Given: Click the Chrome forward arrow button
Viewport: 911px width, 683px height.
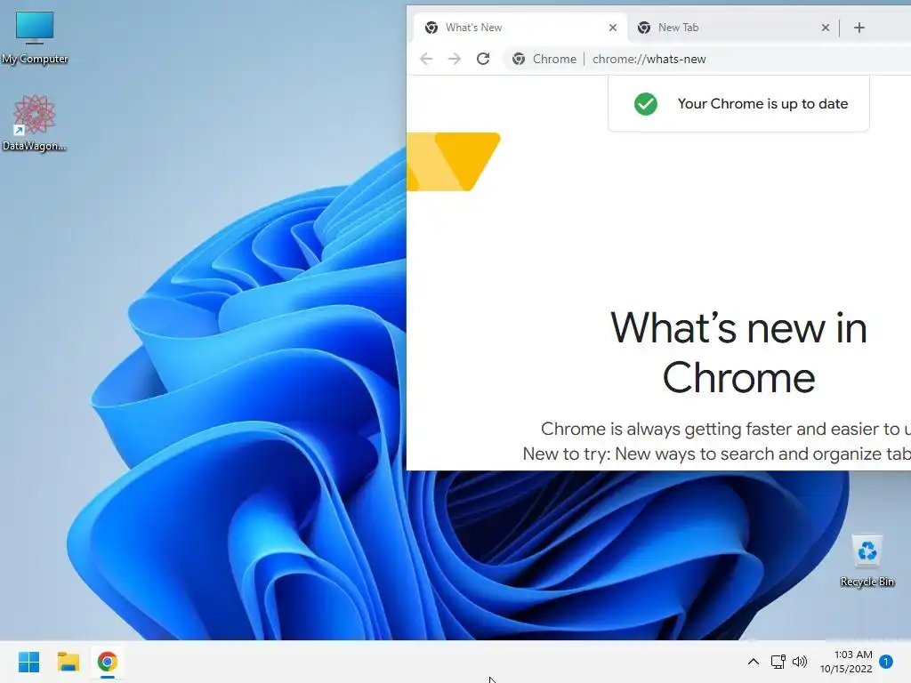Looking at the screenshot, I should click(455, 59).
